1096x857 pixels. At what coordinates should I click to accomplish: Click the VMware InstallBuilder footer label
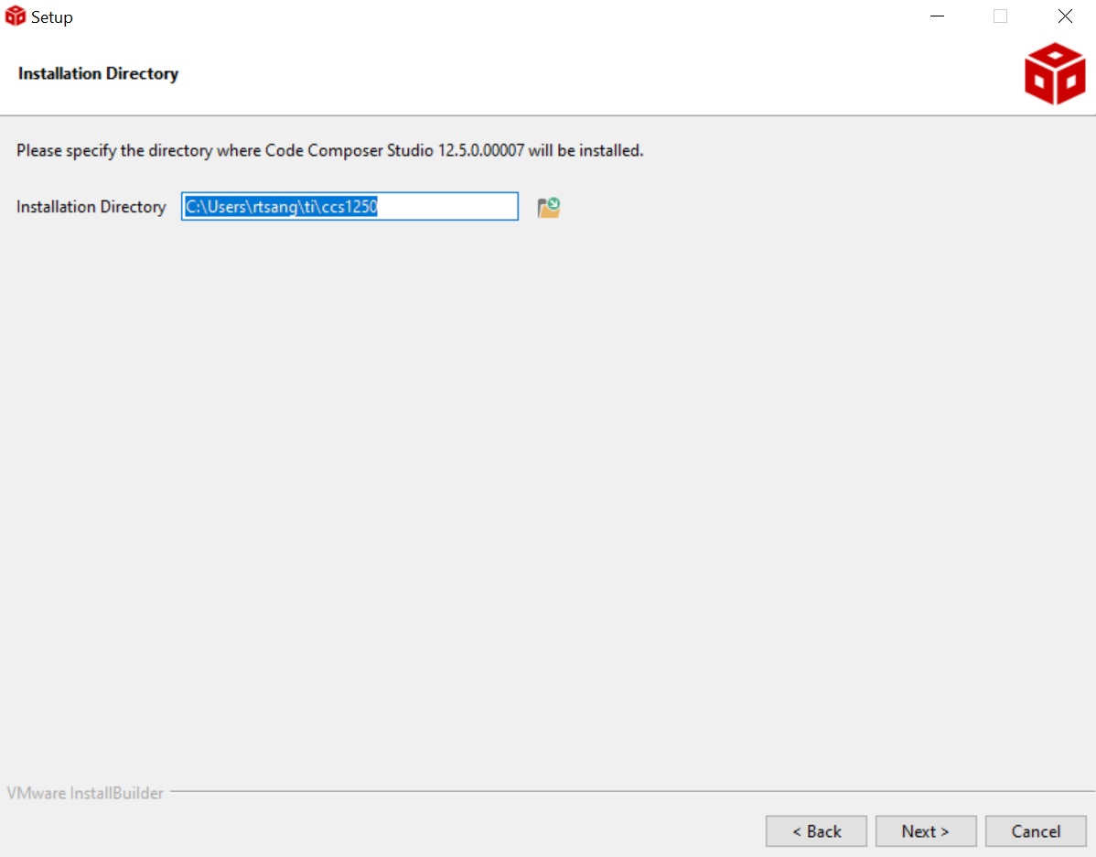tap(85, 792)
